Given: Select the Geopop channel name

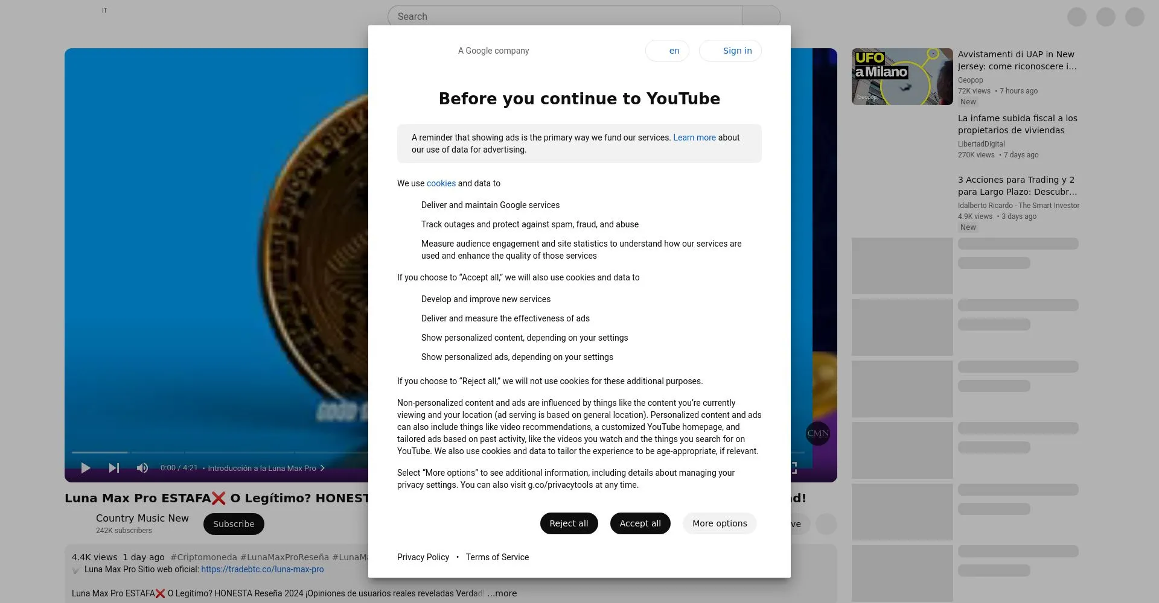Looking at the screenshot, I should [970, 80].
